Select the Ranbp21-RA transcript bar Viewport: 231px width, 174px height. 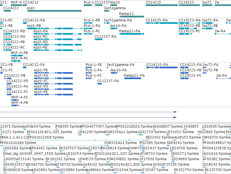pos(131,34)
